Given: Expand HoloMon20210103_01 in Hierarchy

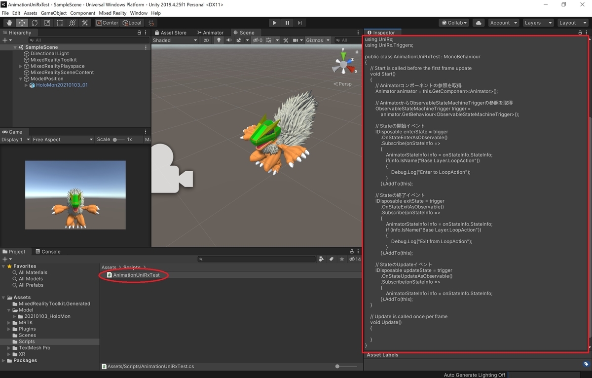Looking at the screenshot, I should pos(26,85).
